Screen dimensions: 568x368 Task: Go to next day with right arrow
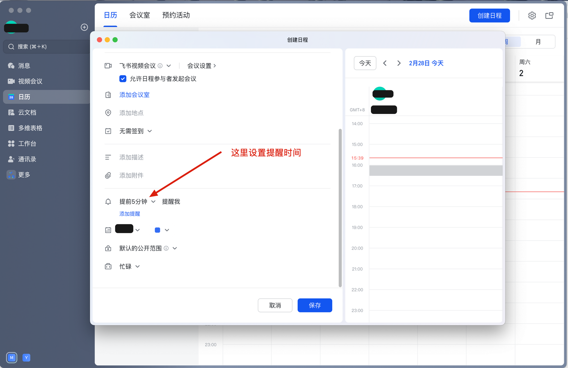click(399, 63)
